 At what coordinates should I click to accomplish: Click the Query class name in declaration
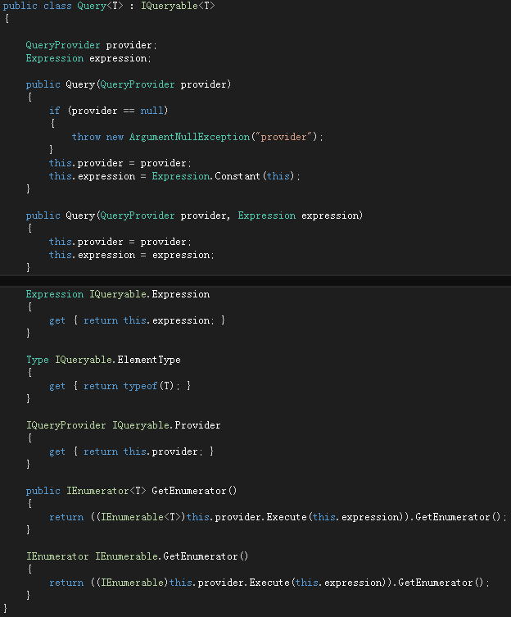pos(91,6)
